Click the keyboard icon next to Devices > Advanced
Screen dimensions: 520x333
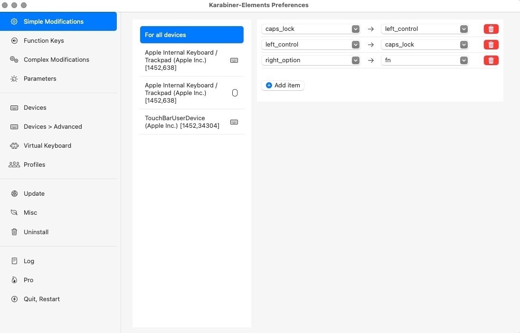tap(14, 127)
